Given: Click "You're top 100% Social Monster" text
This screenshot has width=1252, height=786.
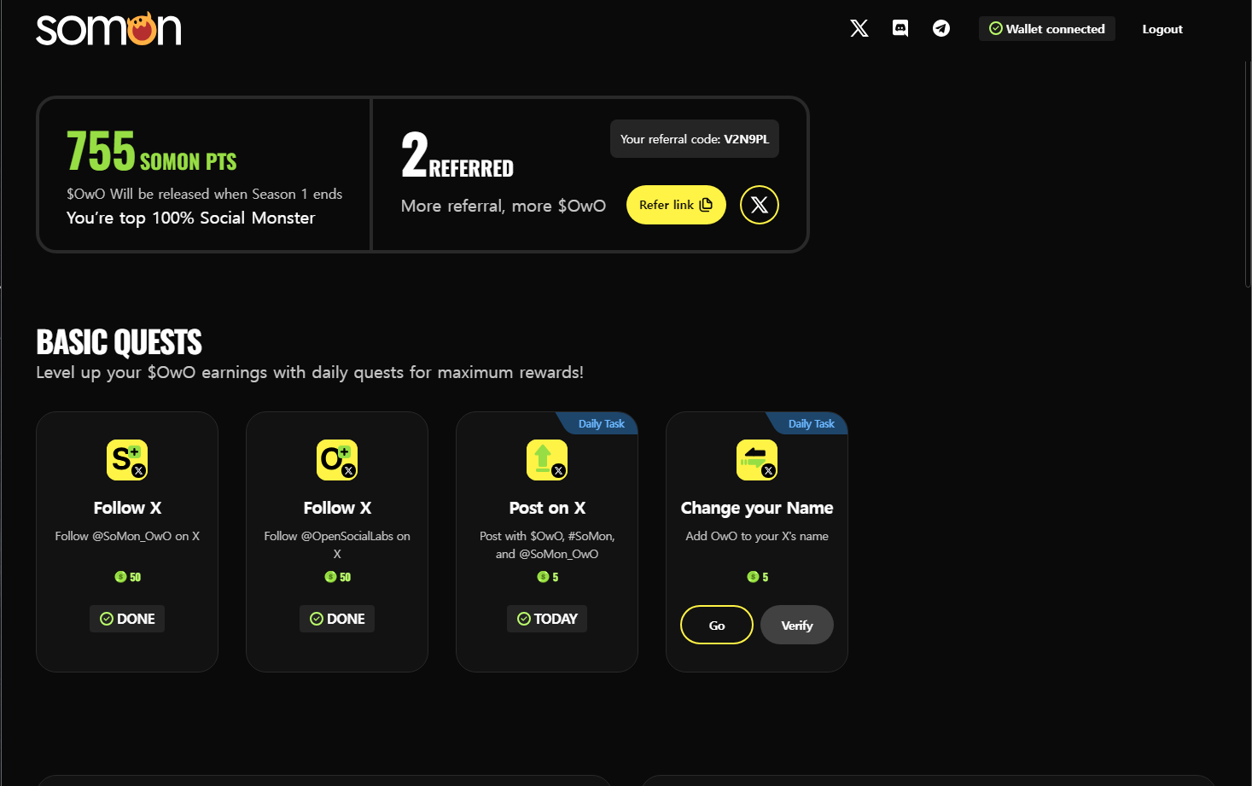Looking at the screenshot, I should (x=191, y=218).
